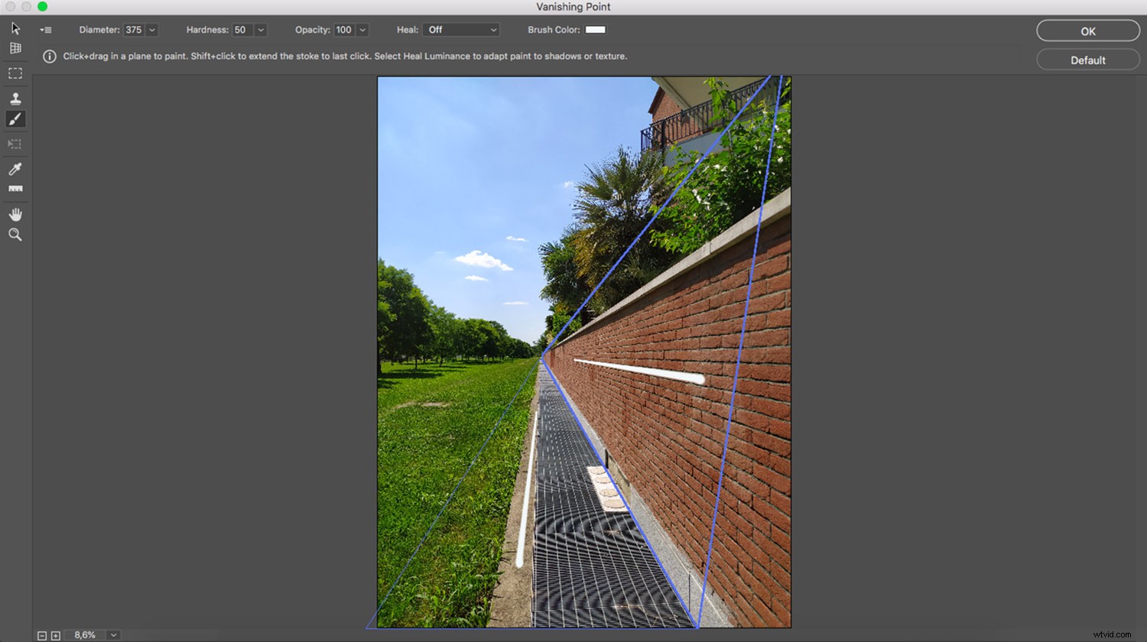Open the Vanishing Point settings menu
1147x642 pixels.
[x=45, y=30]
